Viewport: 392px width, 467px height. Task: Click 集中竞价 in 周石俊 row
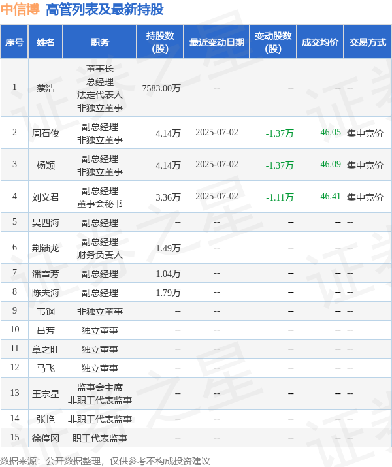pyautogui.click(x=365, y=133)
